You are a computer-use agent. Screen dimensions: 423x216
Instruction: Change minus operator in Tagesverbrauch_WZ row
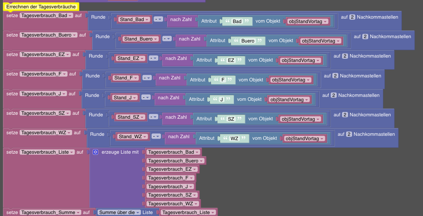(x=156, y=137)
